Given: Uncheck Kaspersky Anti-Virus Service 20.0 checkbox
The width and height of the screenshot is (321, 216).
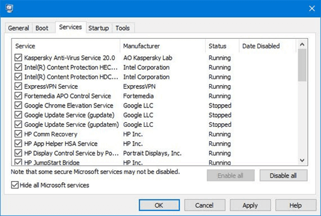Looking at the screenshot, I should pos(18,58).
